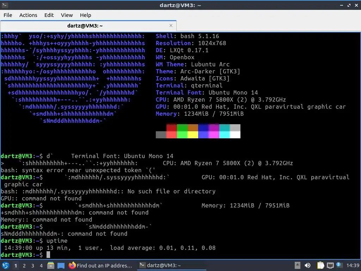The image size is (361, 271).
Task: Switch to workspace 2 in the pager
Action: tap(24, 266)
